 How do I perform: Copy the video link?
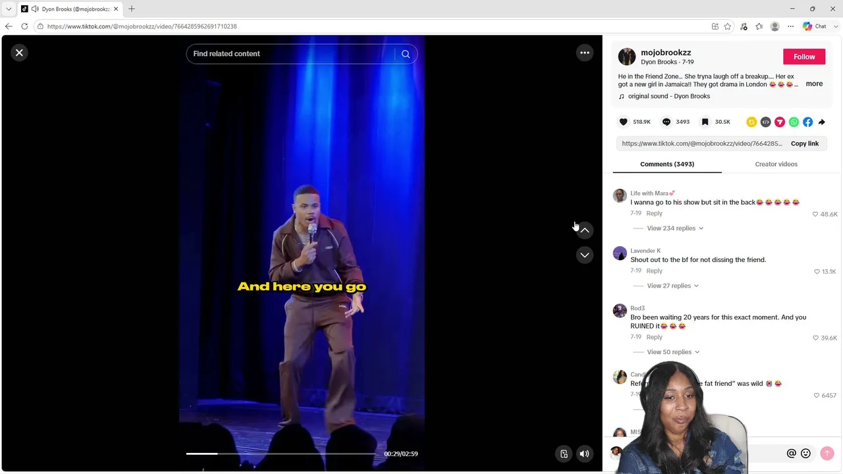point(805,144)
